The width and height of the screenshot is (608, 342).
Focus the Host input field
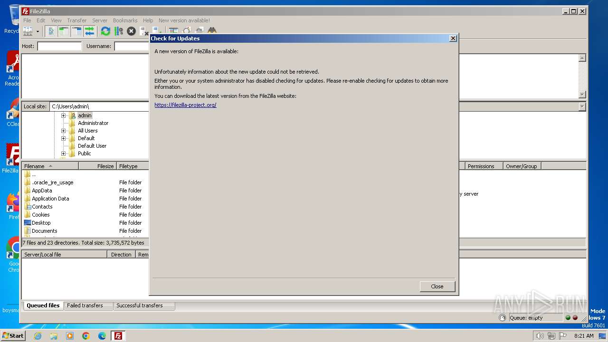tap(60, 46)
